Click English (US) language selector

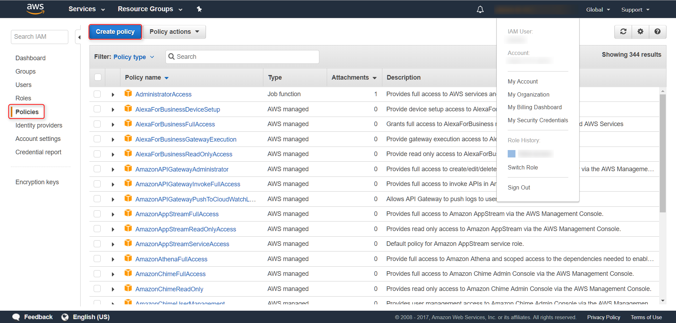(x=91, y=317)
